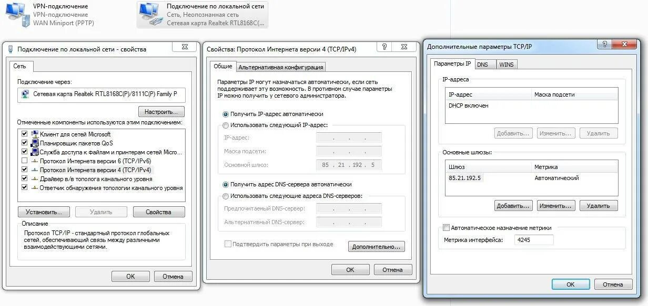Click Свойства button in connection properties
Screen dimensions: 648x306
point(159,212)
